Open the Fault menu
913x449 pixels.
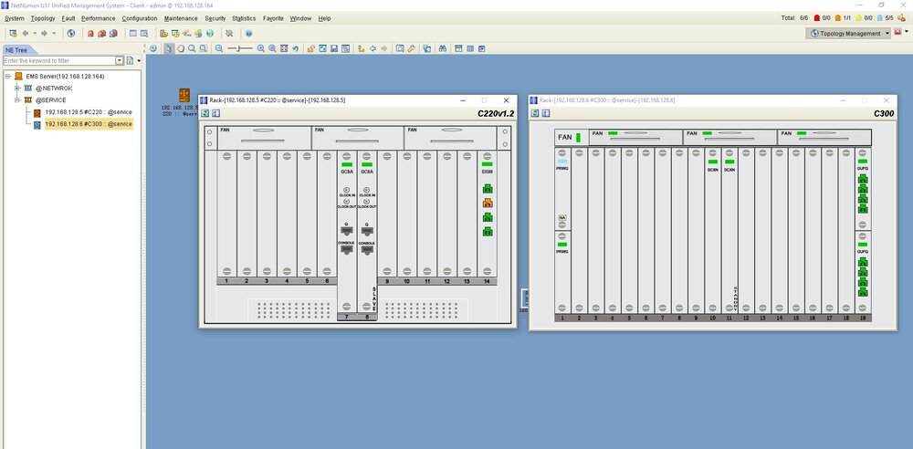pyautogui.click(x=68, y=18)
